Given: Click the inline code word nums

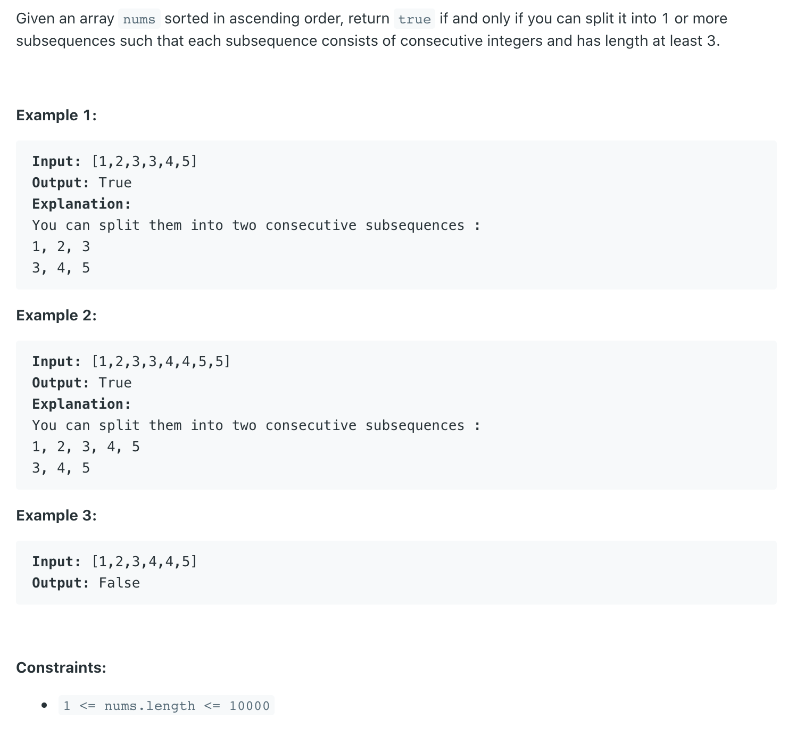Looking at the screenshot, I should pos(139,19).
